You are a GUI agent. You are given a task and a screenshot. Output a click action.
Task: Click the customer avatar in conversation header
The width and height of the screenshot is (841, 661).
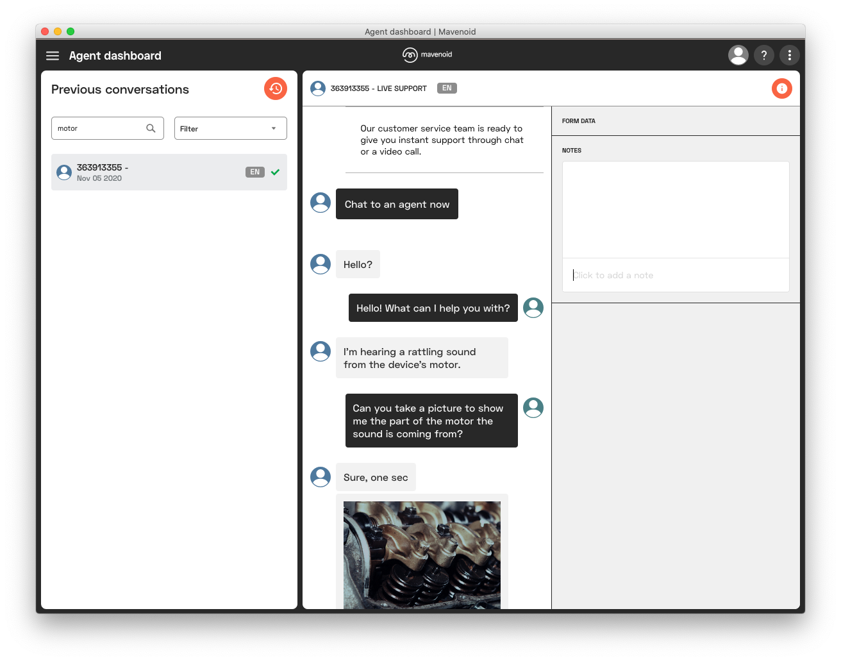coord(318,88)
